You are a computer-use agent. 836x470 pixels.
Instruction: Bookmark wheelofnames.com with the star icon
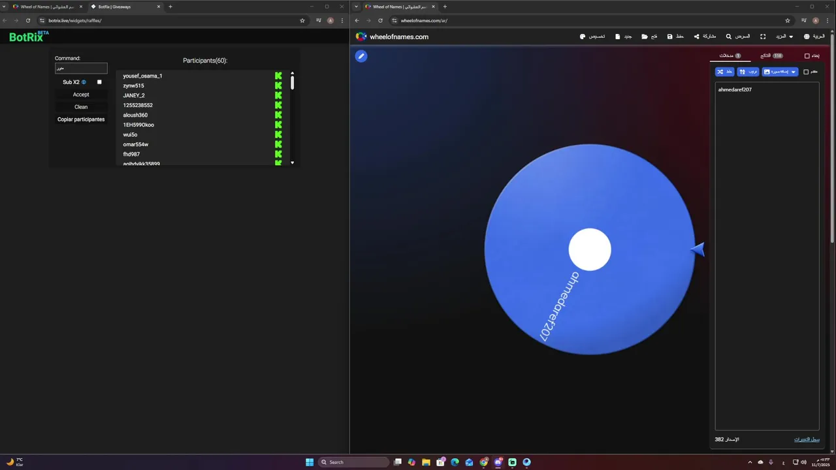[x=788, y=20]
